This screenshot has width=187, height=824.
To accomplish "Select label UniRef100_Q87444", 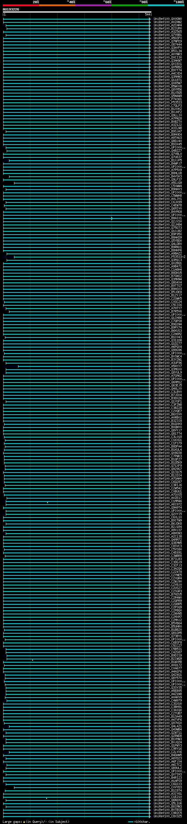I will click(x=168, y=44).
